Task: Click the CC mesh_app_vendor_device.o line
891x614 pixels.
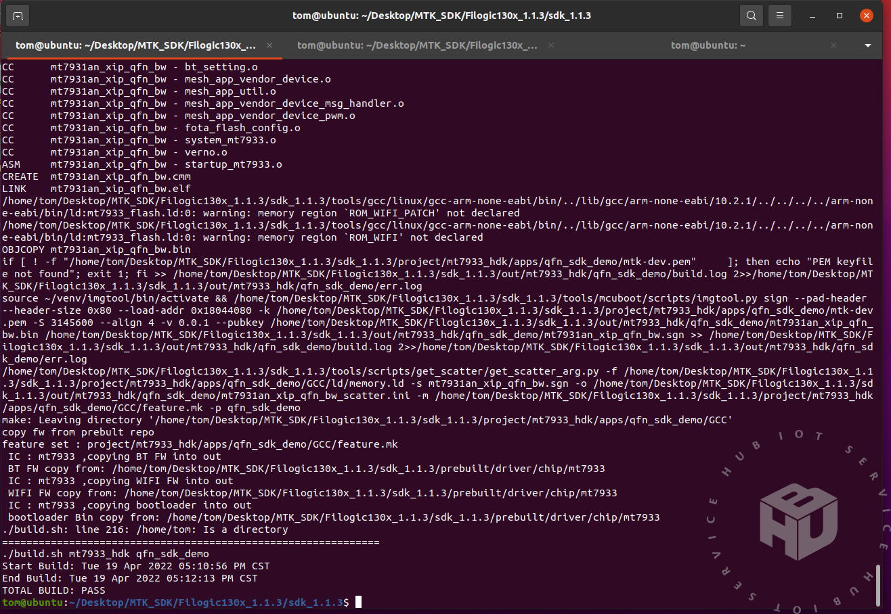Action: pyautogui.click(x=167, y=79)
